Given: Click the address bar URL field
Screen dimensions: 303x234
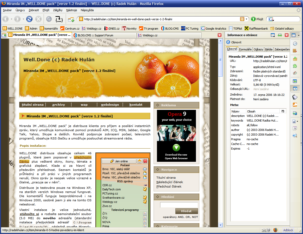Looking at the screenshot, I should point(161,19).
